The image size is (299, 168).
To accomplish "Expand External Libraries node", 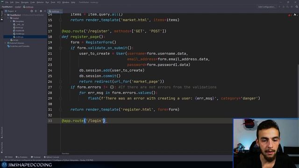I will [5, 43].
